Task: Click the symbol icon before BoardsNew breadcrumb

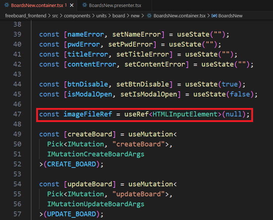Action: click(x=214, y=16)
